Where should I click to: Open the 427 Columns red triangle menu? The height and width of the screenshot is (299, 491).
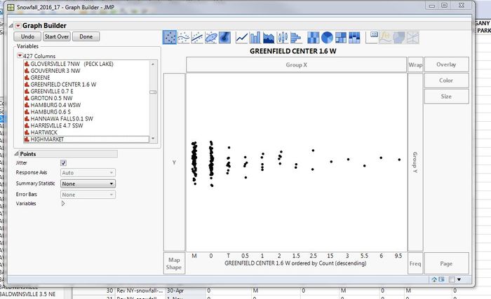tap(20, 56)
